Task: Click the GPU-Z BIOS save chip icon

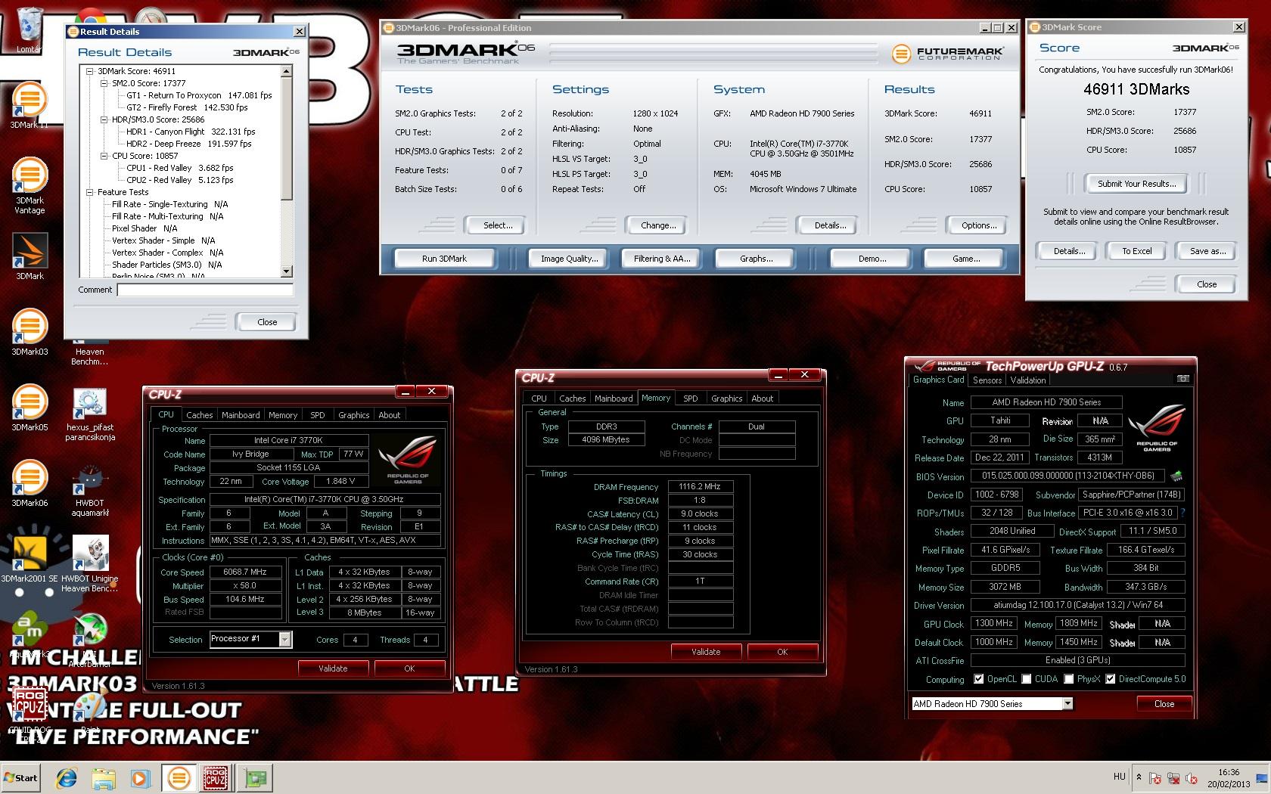Action: click(x=1176, y=476)
